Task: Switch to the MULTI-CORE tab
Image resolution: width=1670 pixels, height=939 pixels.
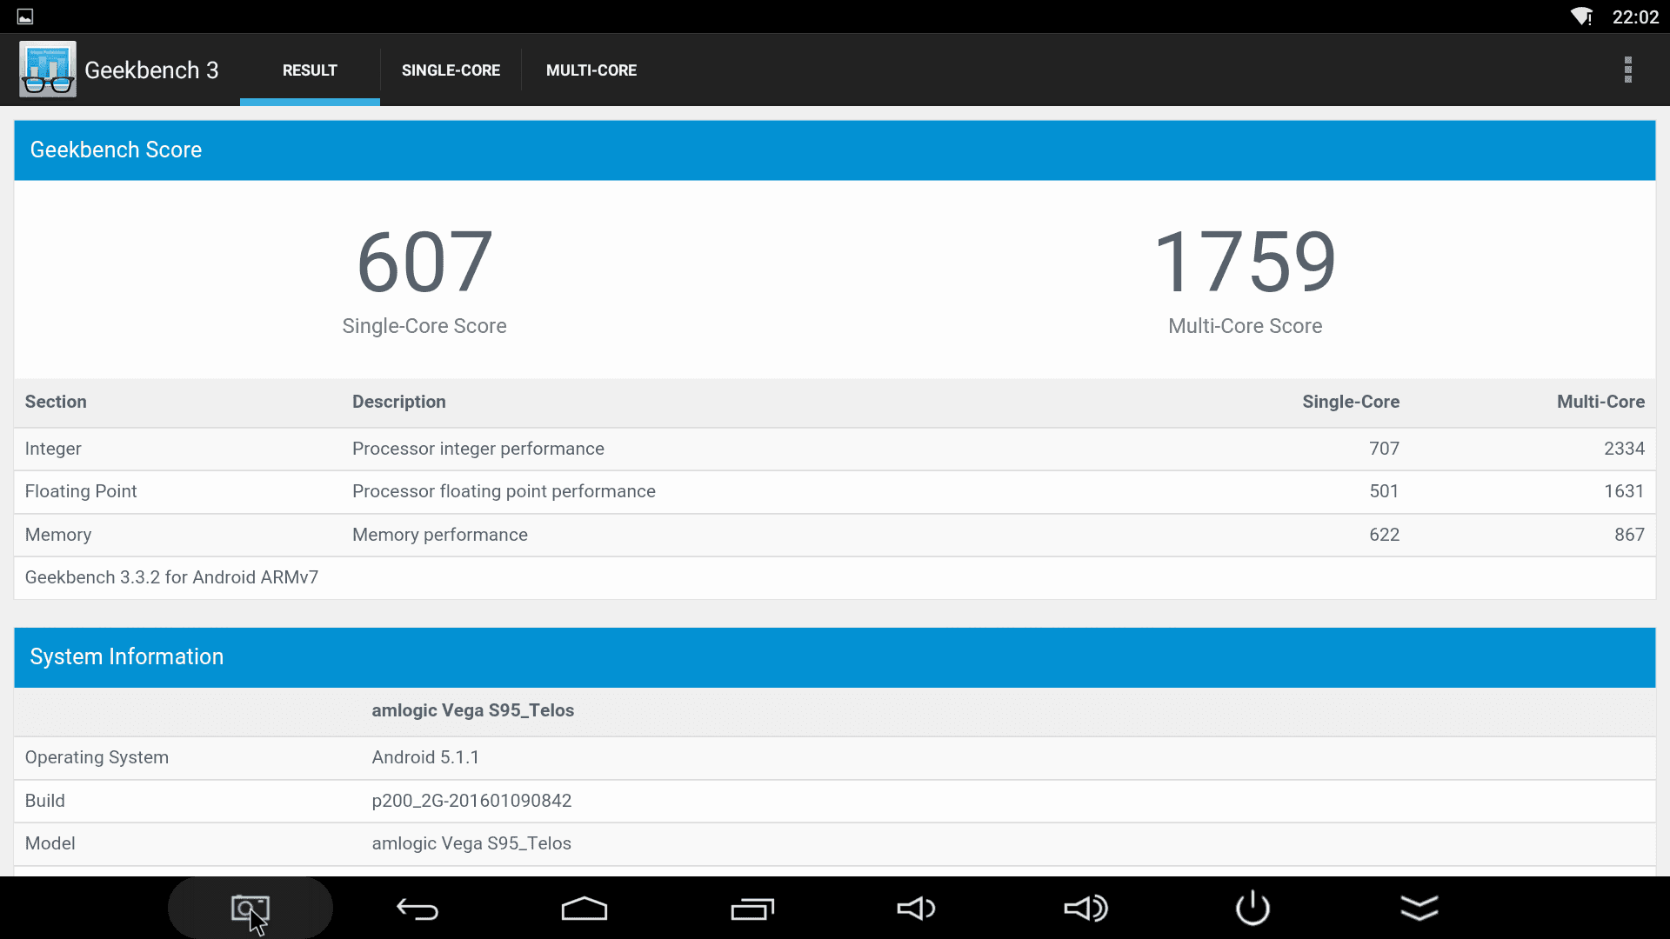Action: pyautogui.click(x=591, y=70)
